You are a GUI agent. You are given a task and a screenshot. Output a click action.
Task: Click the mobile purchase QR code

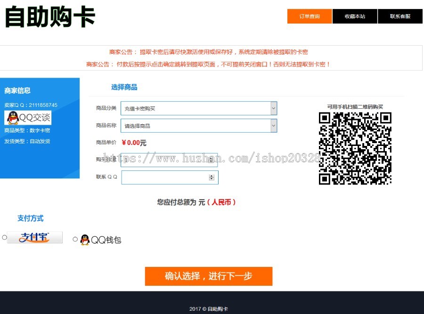355,148
